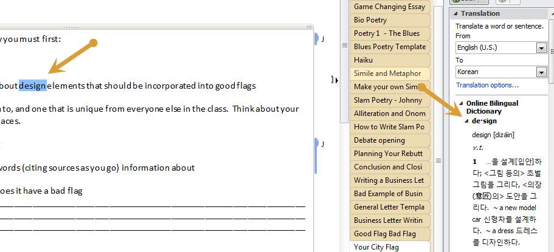Click the highlighted word design in the note
This screenshot has width=554, height=252.
click(x=33, y=86)
